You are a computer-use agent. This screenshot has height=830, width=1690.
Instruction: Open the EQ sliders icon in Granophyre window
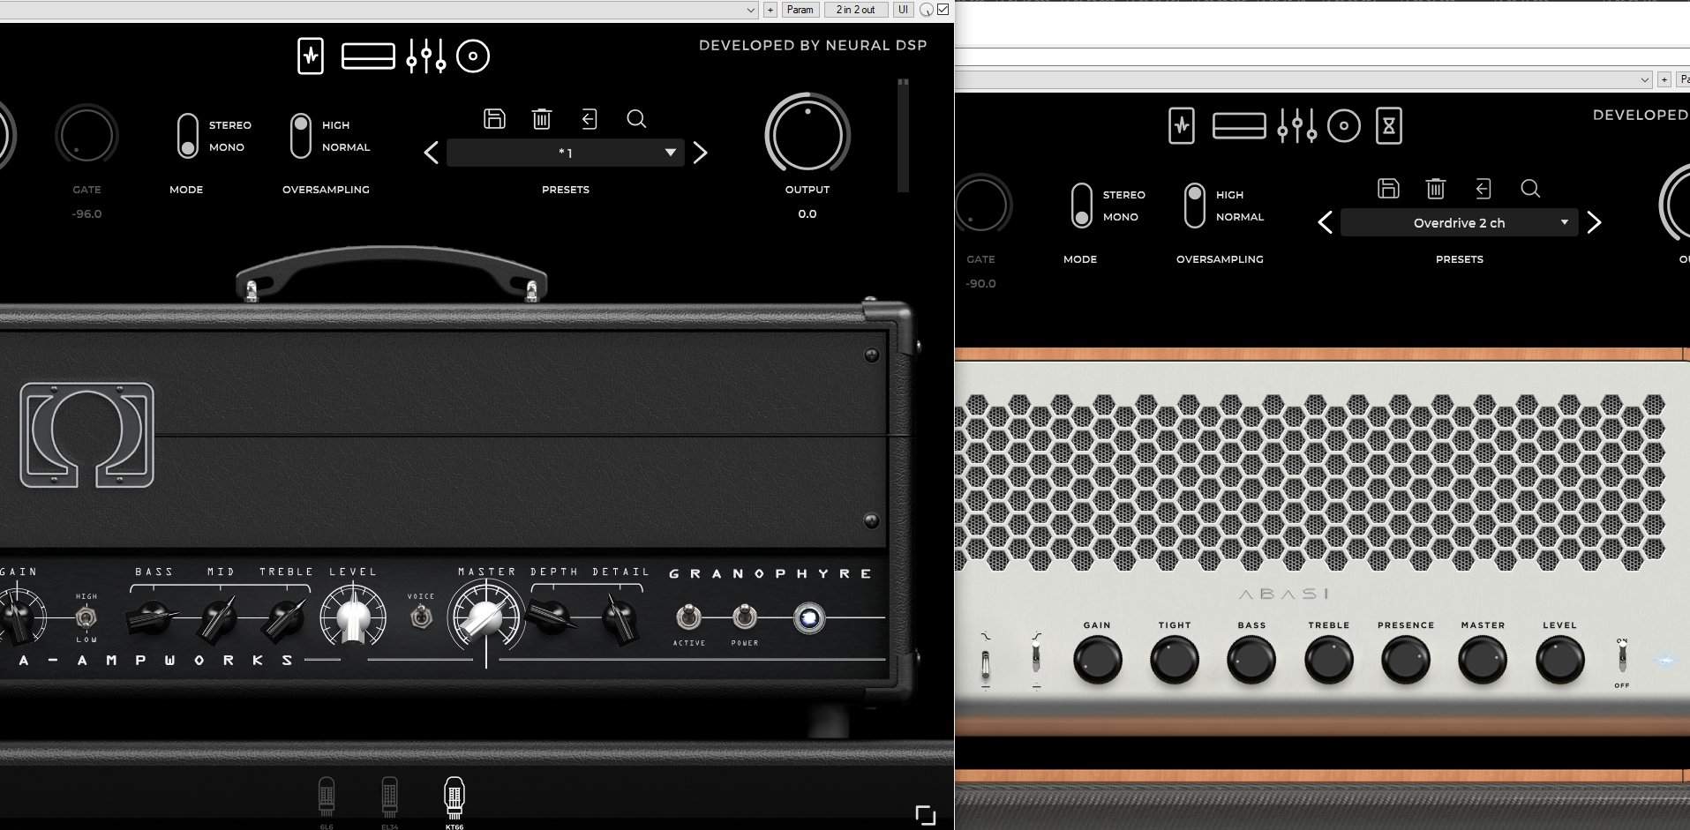pos(426,56)
